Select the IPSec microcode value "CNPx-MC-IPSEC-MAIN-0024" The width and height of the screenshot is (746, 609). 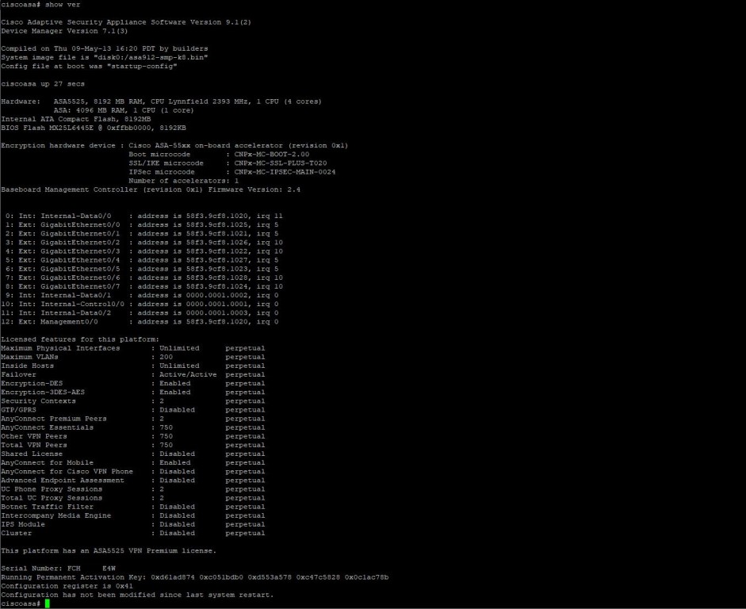285,172
